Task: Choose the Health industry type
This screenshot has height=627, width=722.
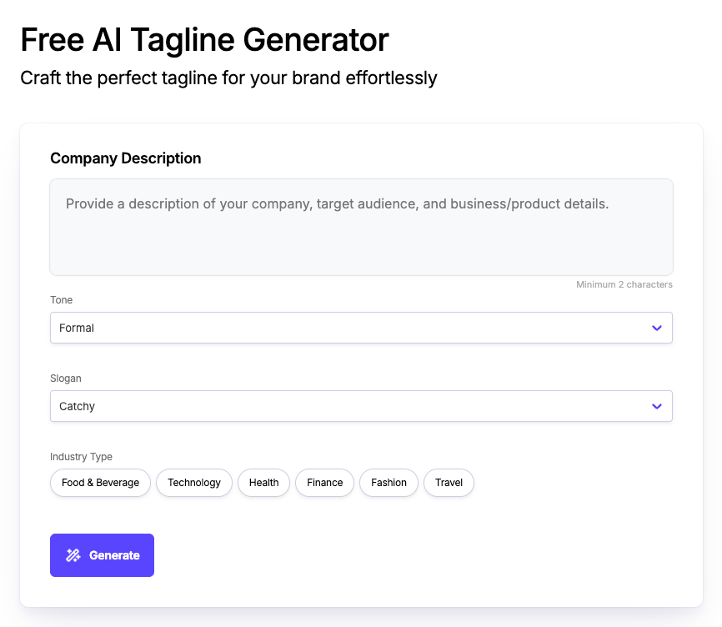Action: (263, 483)
